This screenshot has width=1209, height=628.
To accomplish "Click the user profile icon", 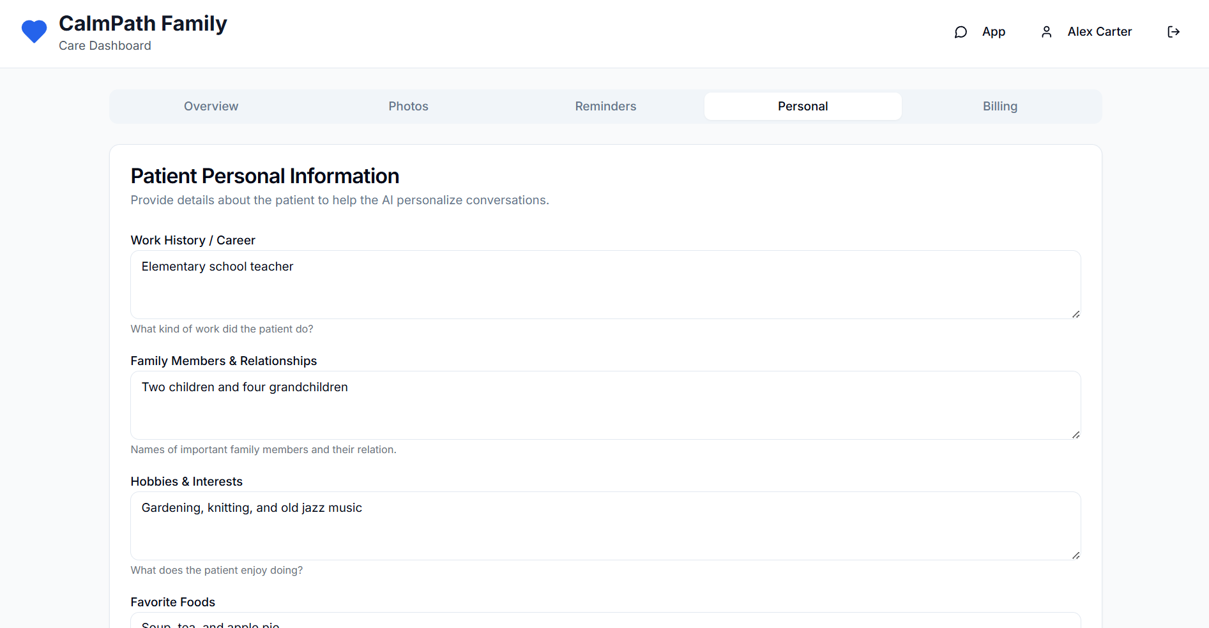I will click(x=1046, y=32).
